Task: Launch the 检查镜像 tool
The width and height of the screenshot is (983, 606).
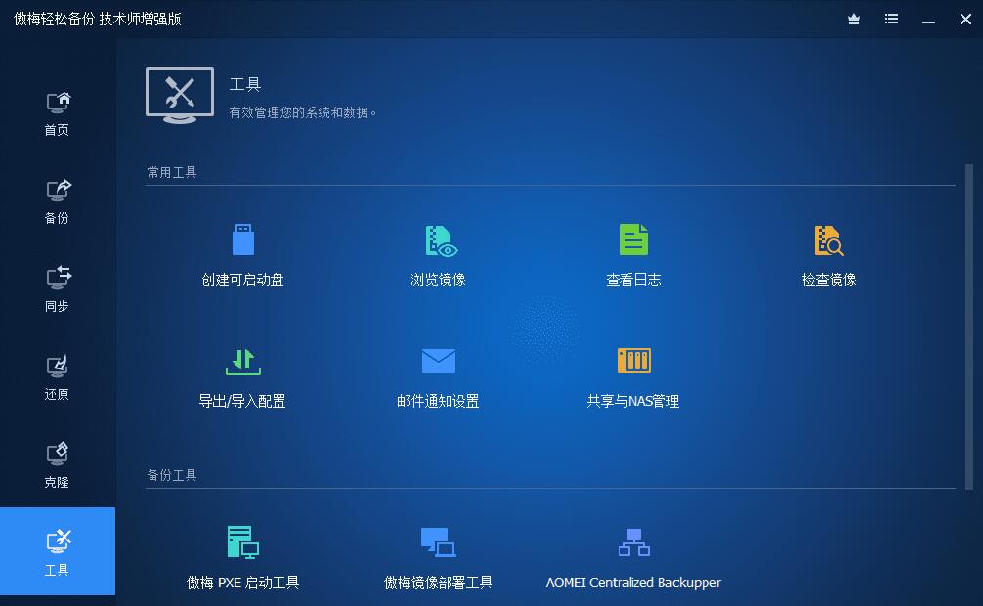Action: [830, 254]
